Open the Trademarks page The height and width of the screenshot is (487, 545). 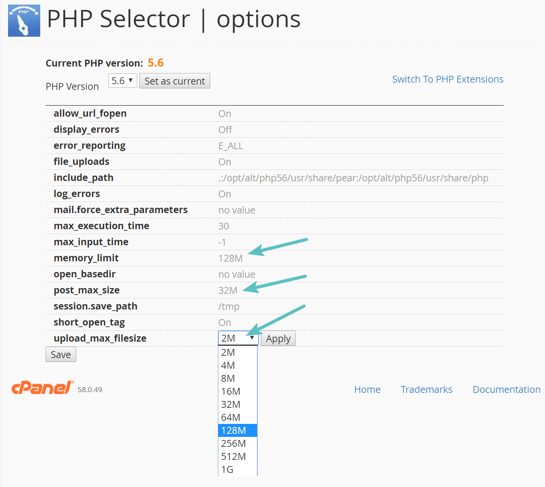(x=426, y=389)
